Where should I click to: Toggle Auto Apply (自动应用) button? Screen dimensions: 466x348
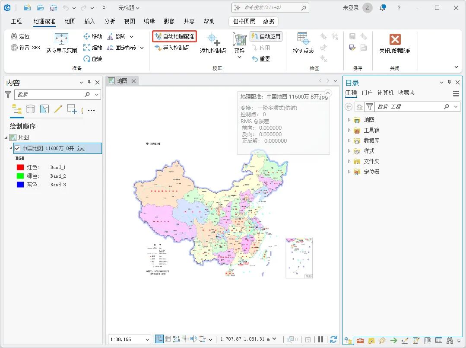click(266, 36)
